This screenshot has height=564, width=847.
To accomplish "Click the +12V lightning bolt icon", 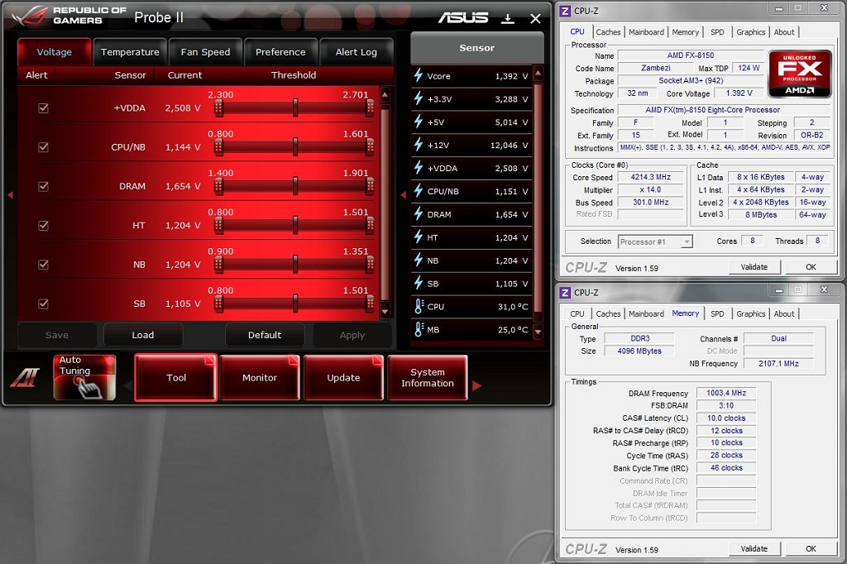I will (x=418, y=145).
